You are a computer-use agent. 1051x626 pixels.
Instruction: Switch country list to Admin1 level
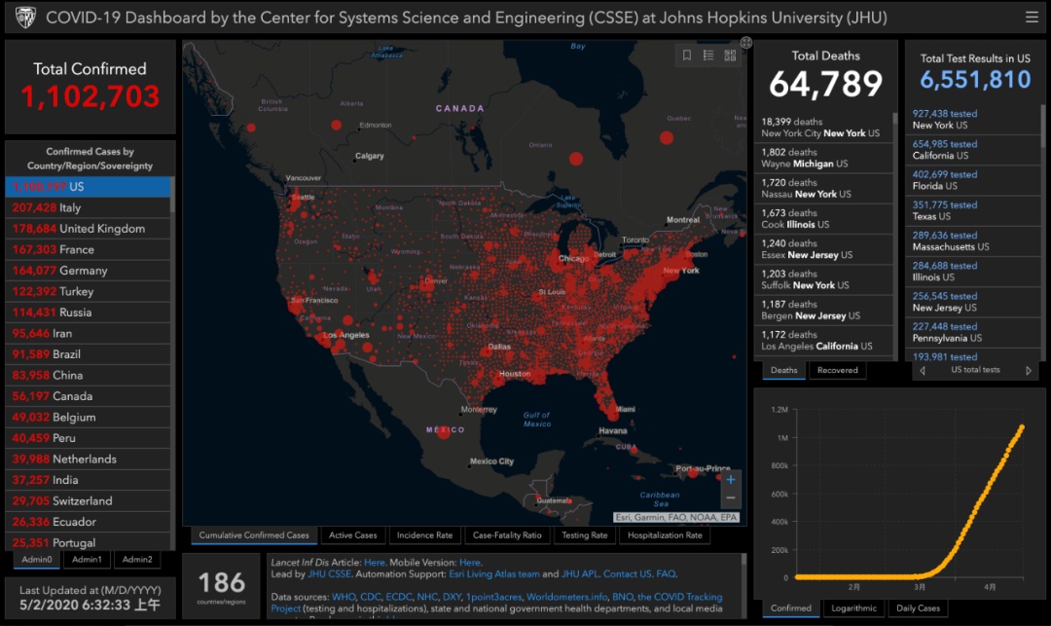87,560
